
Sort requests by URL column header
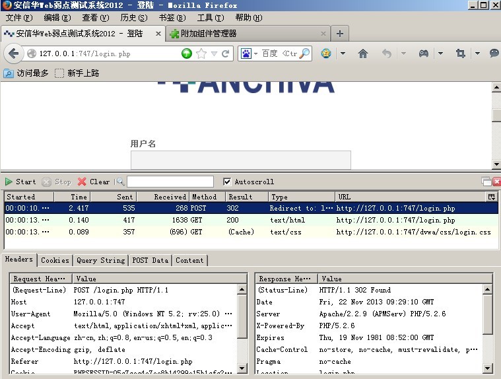point(411,197)
